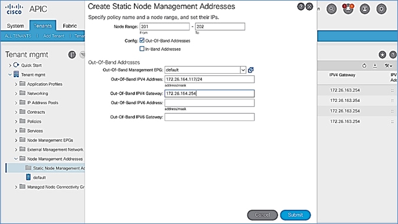Click the tenant pie-chart icon beside Tenant mgmt title
Viewport: 398px width, 224px height.
click(72, 54)
